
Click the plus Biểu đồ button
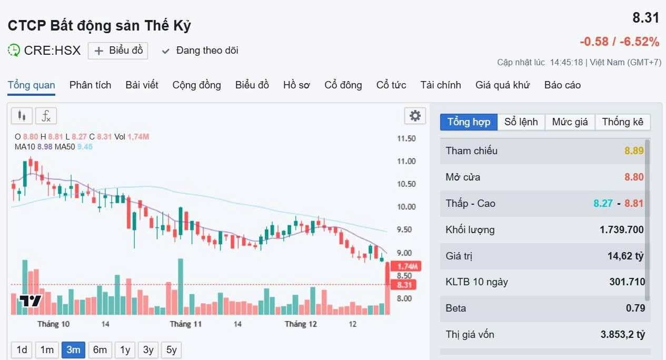pos(118,51)
